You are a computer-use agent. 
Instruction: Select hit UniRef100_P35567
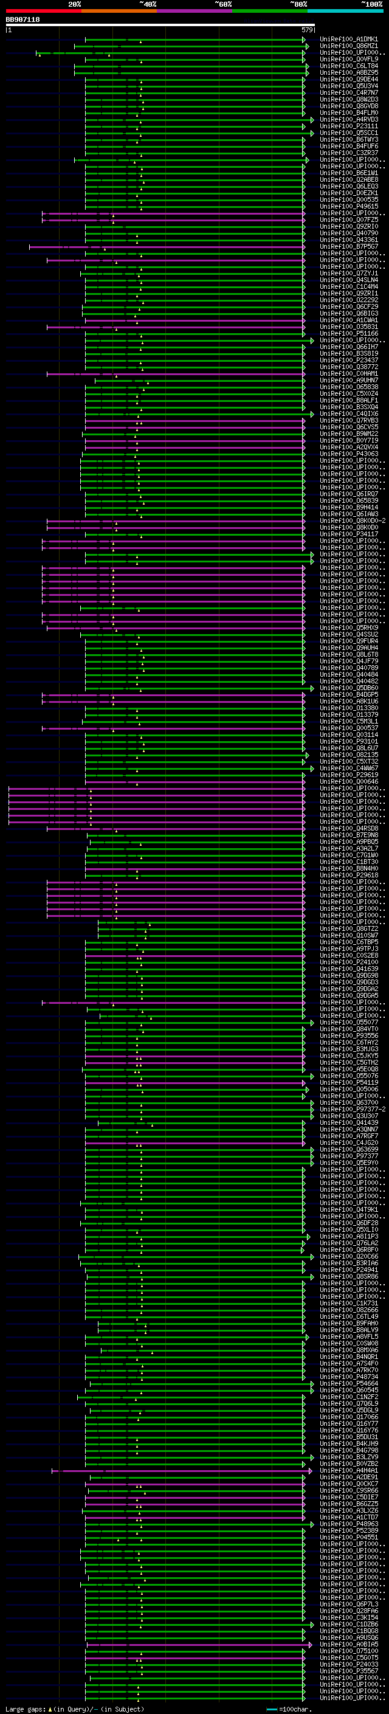point(349,1671)
